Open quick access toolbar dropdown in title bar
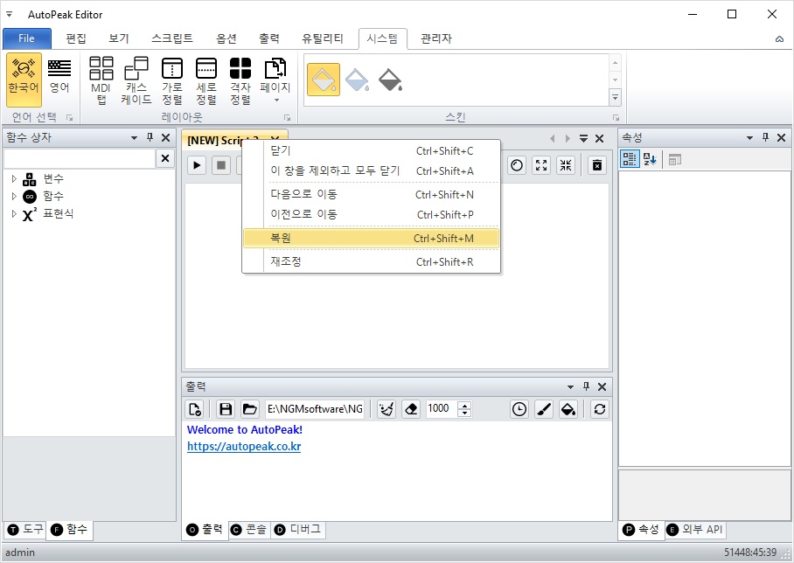The height and width of the screenshot is (563, 794). (x=9, y=14)
